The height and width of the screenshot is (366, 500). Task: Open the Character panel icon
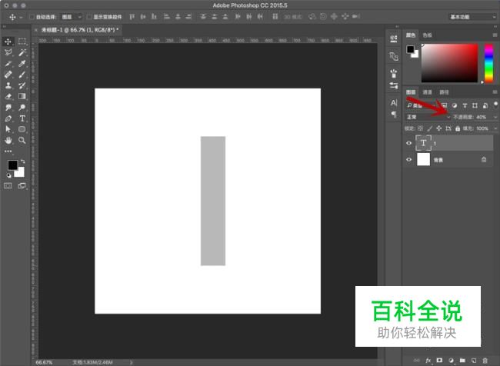[394, 103]
